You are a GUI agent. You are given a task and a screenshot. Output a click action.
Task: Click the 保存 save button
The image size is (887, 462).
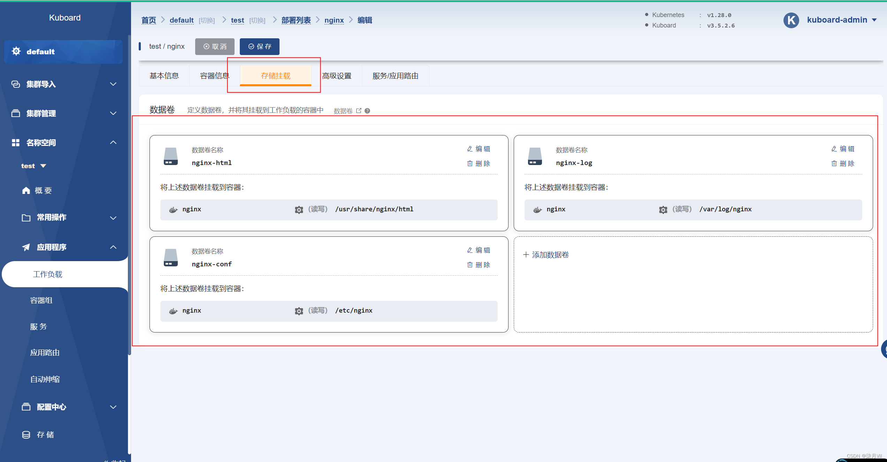260,47
